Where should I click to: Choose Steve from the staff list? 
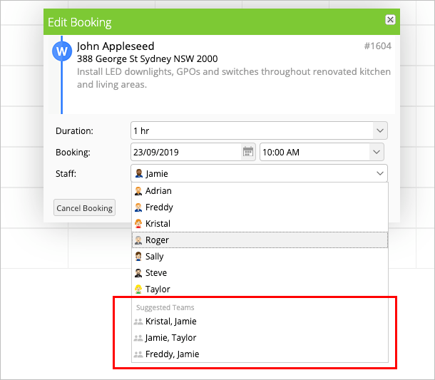(x=260, y=272)
